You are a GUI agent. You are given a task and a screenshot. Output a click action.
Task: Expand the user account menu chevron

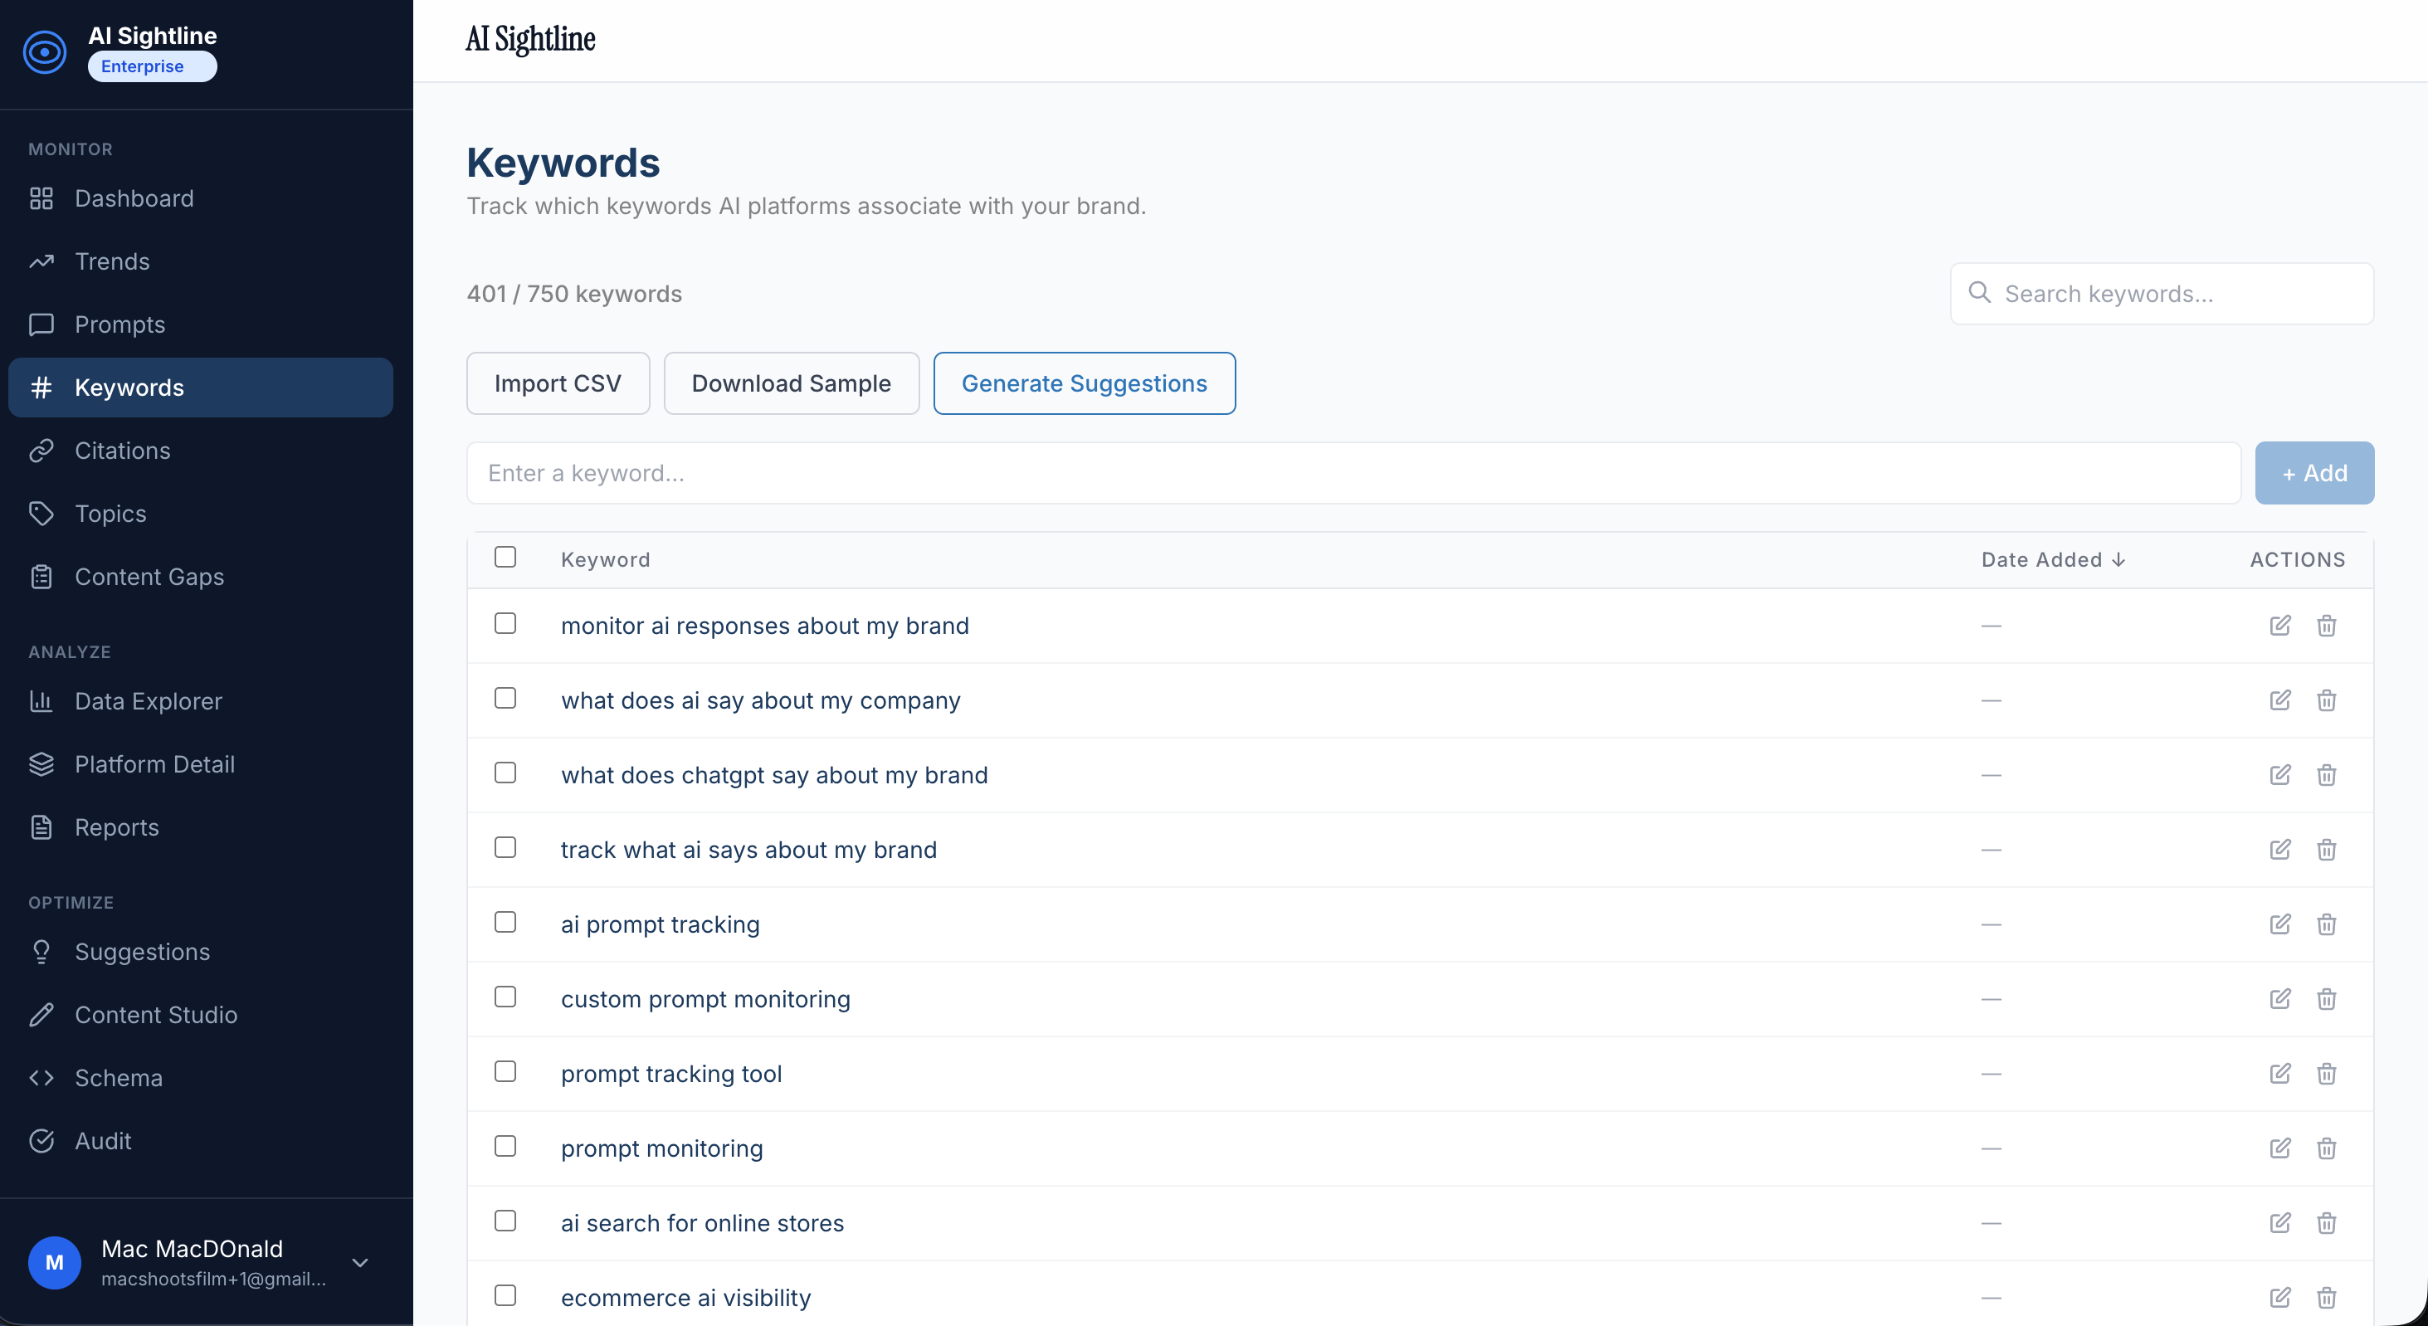pos(360,1262)
